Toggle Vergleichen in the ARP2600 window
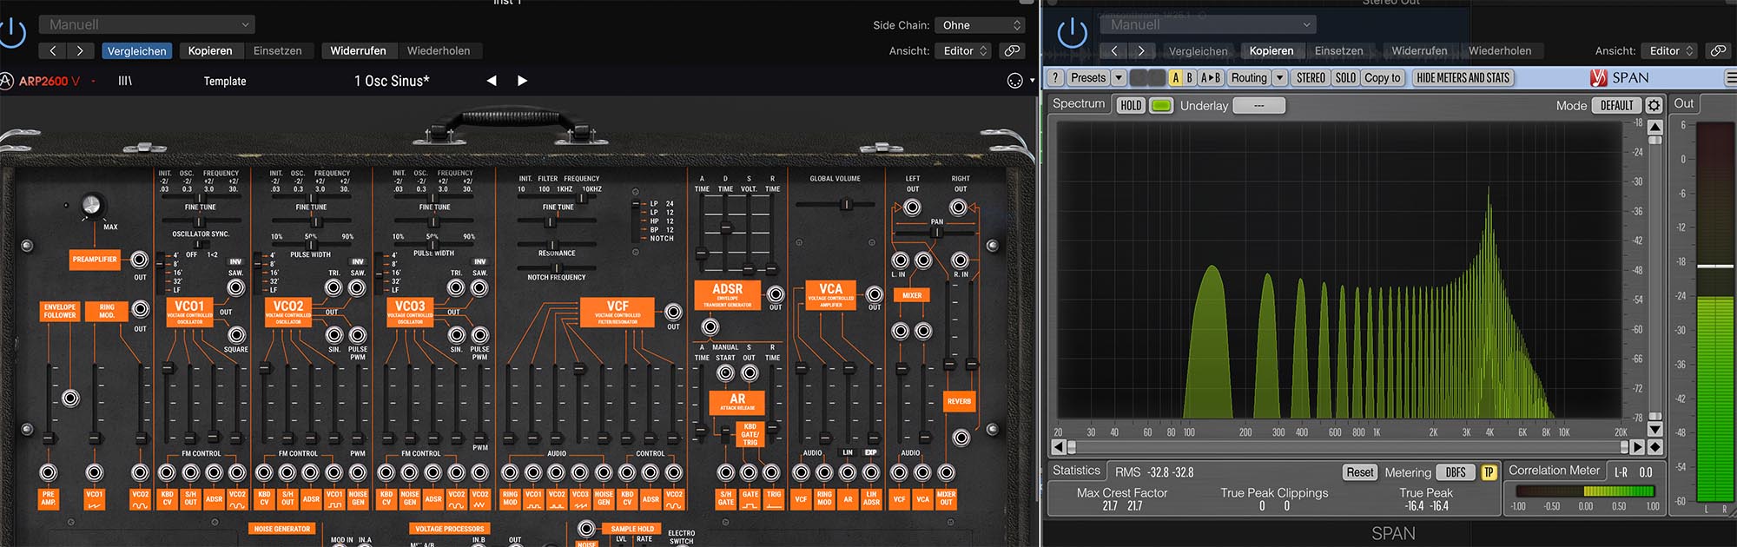The width and height of the screenshot is (1737, 547). click(136, 51)
